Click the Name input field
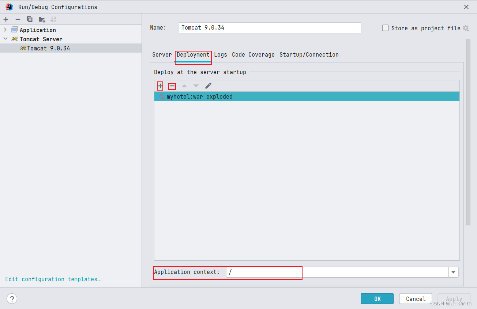This screenshot has width=477, height=309. [270, 28]
